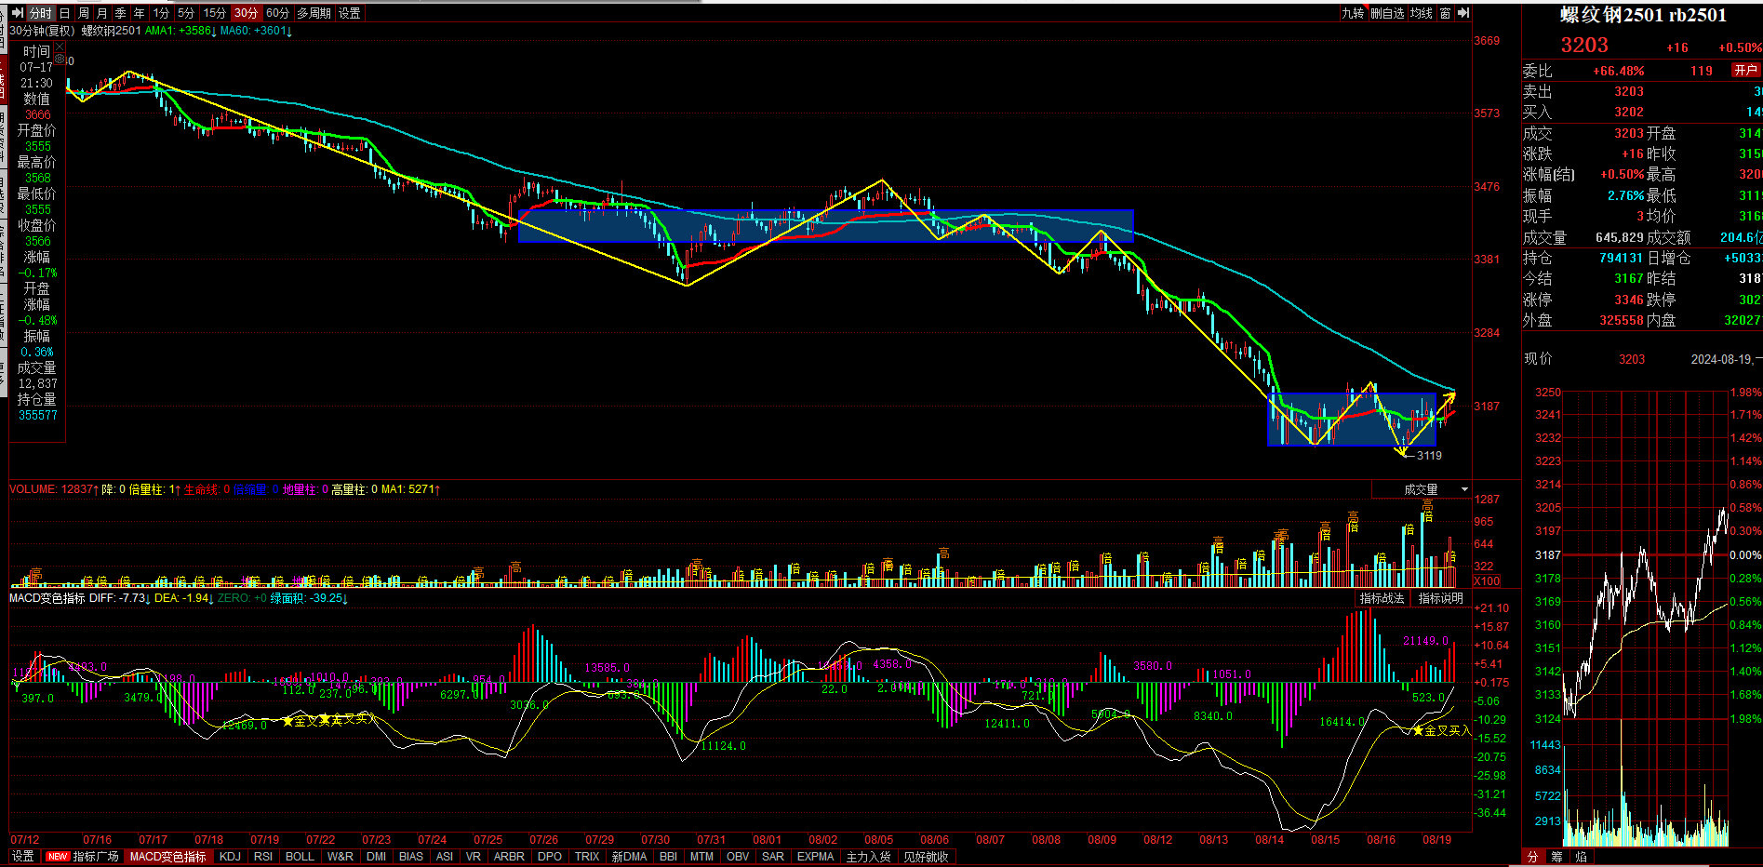Toggle 删自选 to remove from watchlist
1763x867 pixels.
pos(1387,13)
